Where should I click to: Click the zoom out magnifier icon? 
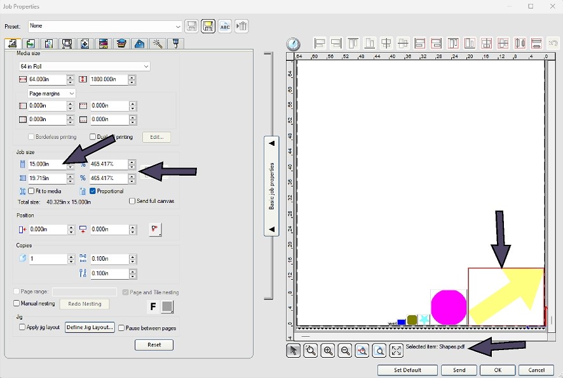345,351
